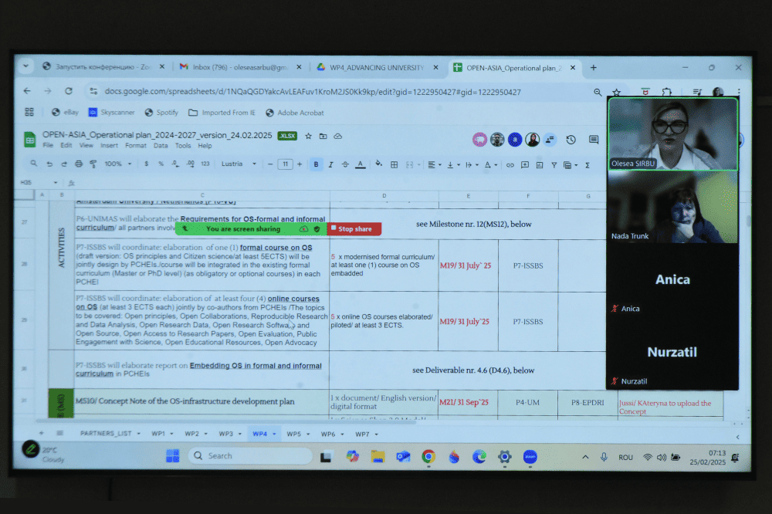Open File Explorer from taskbar
772x514 pixels.
(x=378, y=457)
